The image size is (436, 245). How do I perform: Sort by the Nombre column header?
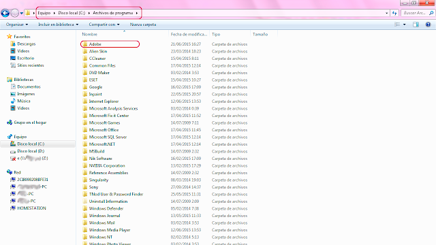tap(89, 34)
